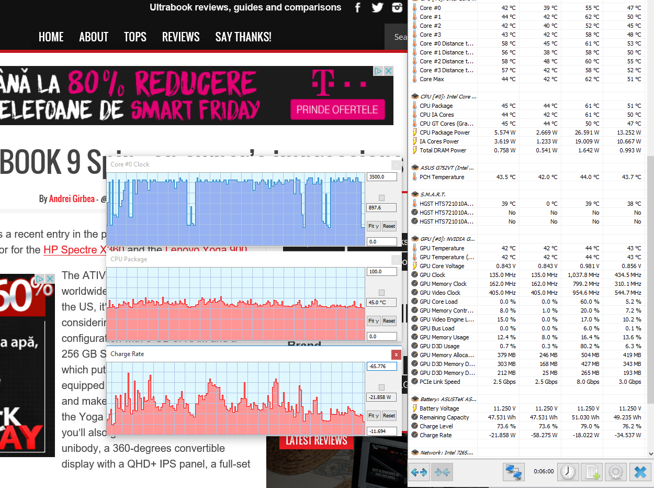Click lightning icon of GPU Core Voltage
This screenshot has height=488, width=654.
point(414,266)
